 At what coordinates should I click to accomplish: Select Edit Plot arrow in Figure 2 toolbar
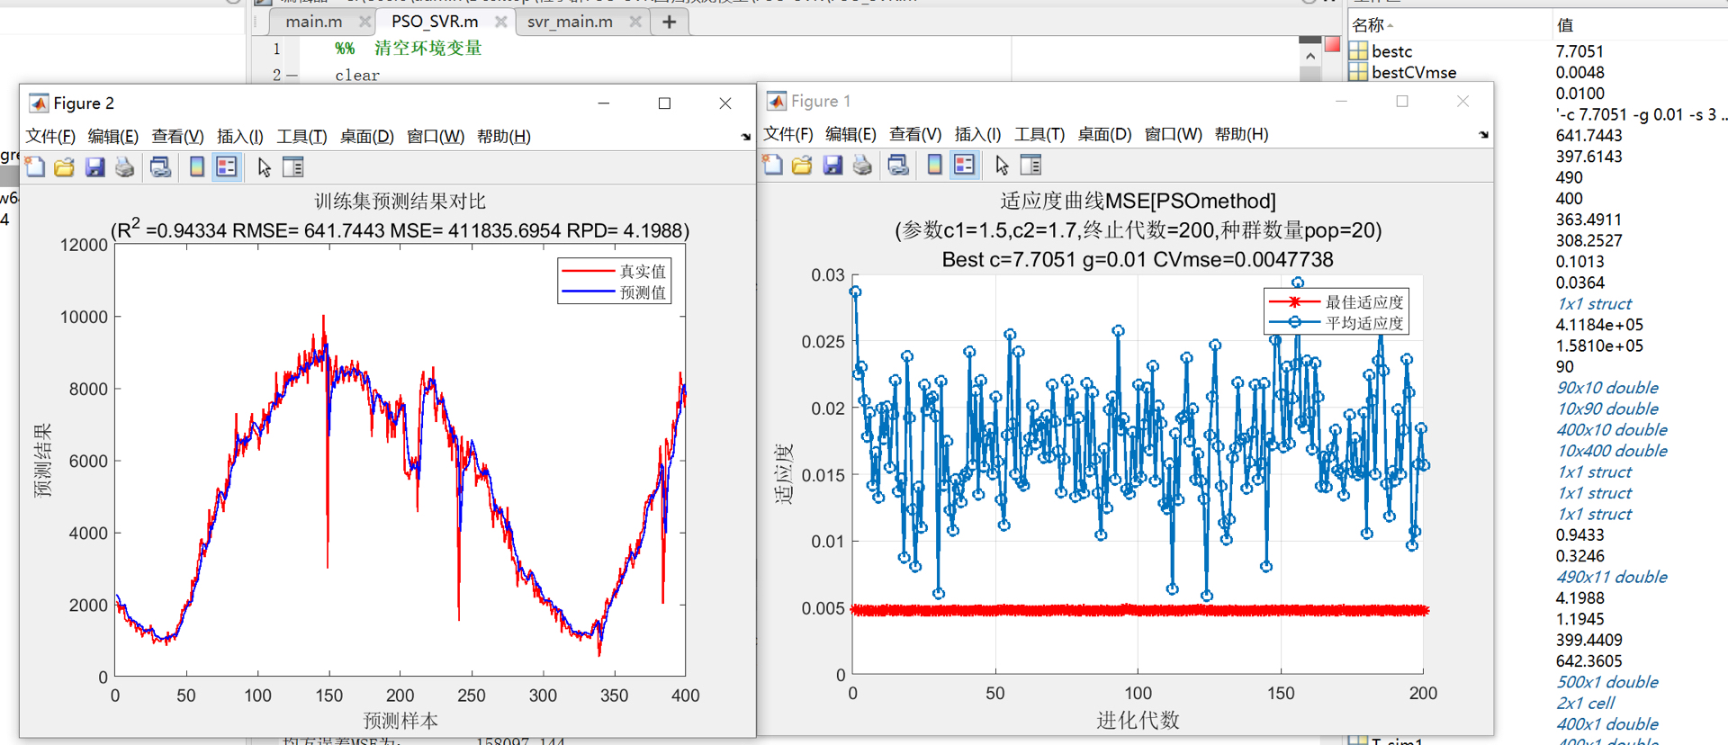[264, 166]
